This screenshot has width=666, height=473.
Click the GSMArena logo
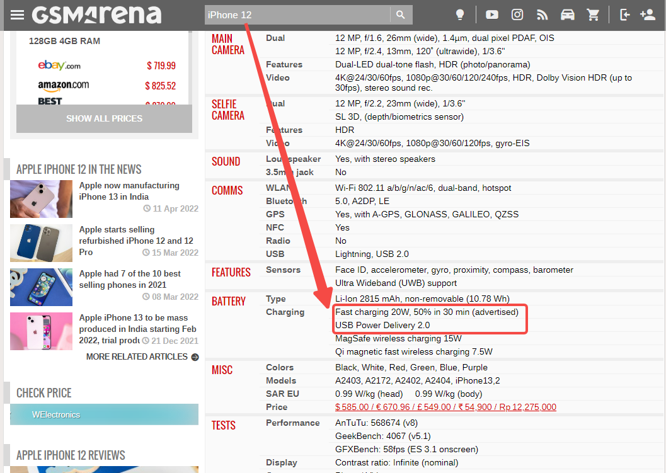tap(96, 14)
